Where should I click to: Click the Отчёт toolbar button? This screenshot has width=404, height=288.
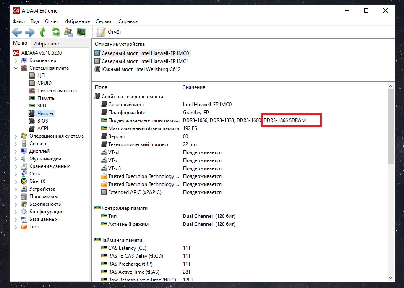109,32
